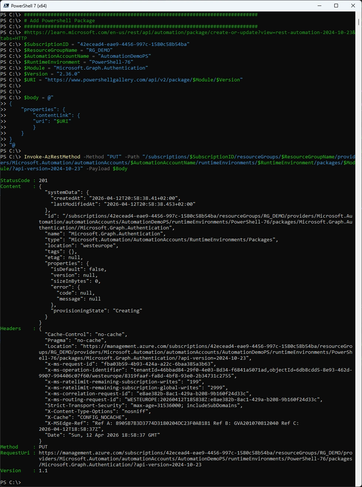The height and width of the screenshot is (487, 362).
Task: Maximize the PowerShell 7 window
Action: click(336, 6)
